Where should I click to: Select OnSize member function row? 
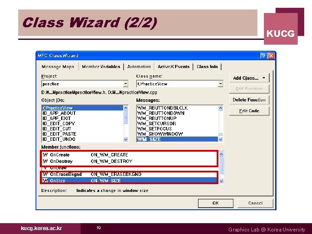129,181
